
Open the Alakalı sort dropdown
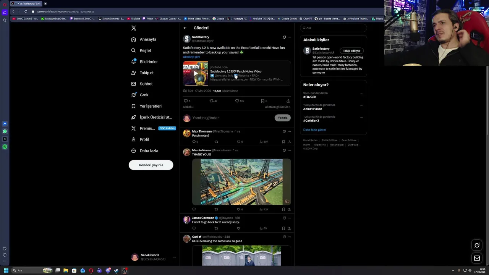pos(188,107)
